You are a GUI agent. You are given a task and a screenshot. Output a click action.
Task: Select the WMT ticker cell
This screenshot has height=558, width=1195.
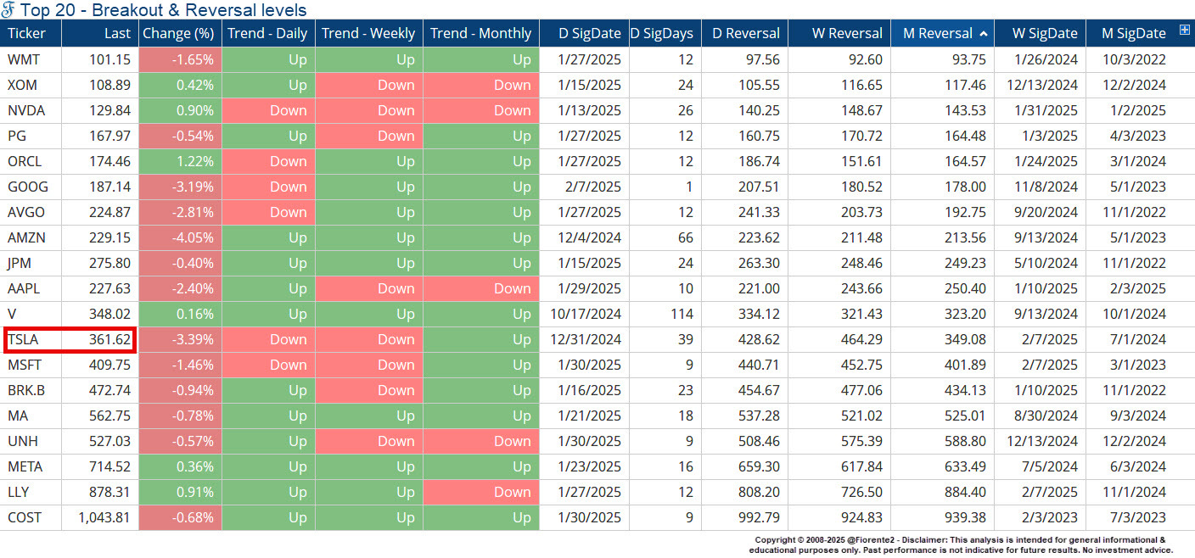(x=31, y=59)
